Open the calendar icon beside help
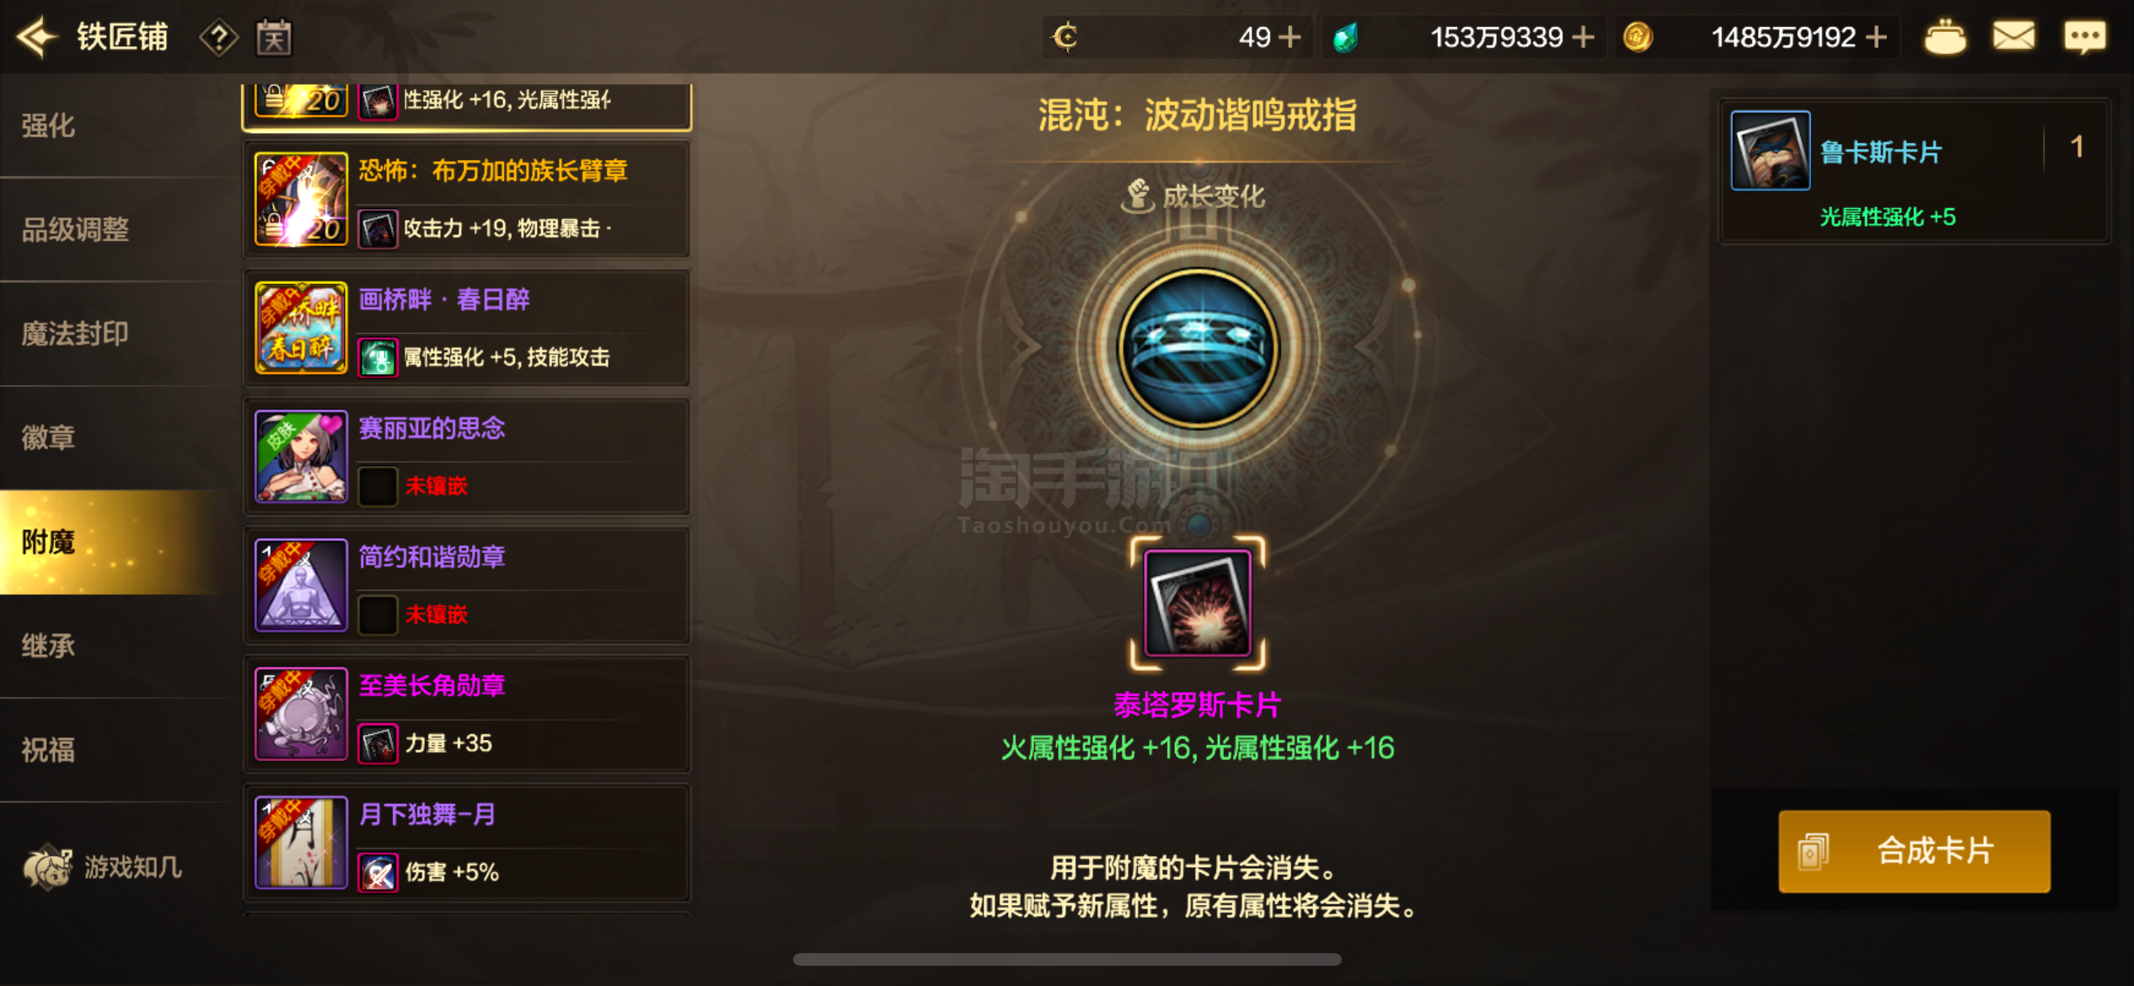 (x=274, y=38)
